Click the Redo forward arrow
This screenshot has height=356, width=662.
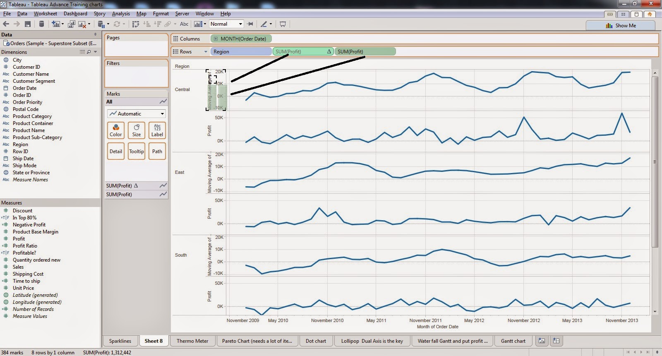(x=17, y=24)
